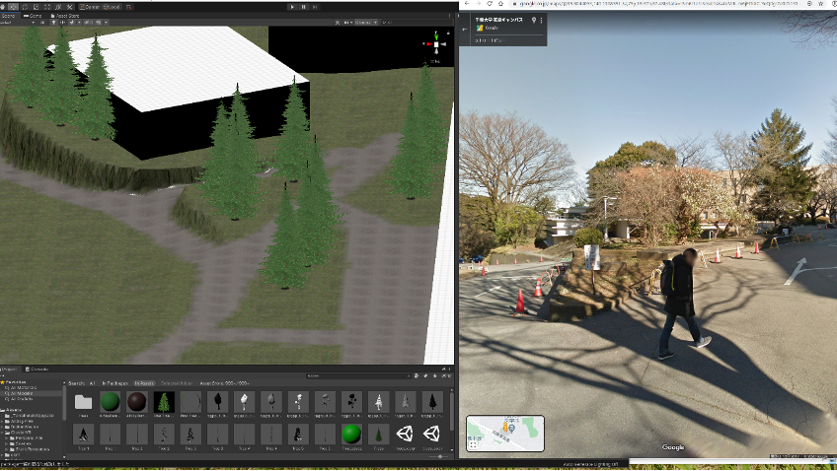
Task: Open the shading mode dropdown in Scene view
Action: pyautogui.click(x=18, y=23)
